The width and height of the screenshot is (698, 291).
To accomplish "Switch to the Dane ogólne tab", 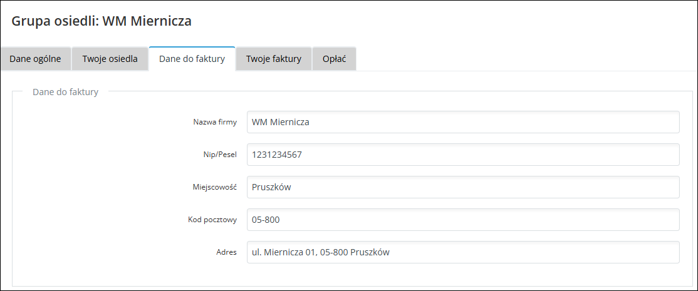I will coord(35,59).
